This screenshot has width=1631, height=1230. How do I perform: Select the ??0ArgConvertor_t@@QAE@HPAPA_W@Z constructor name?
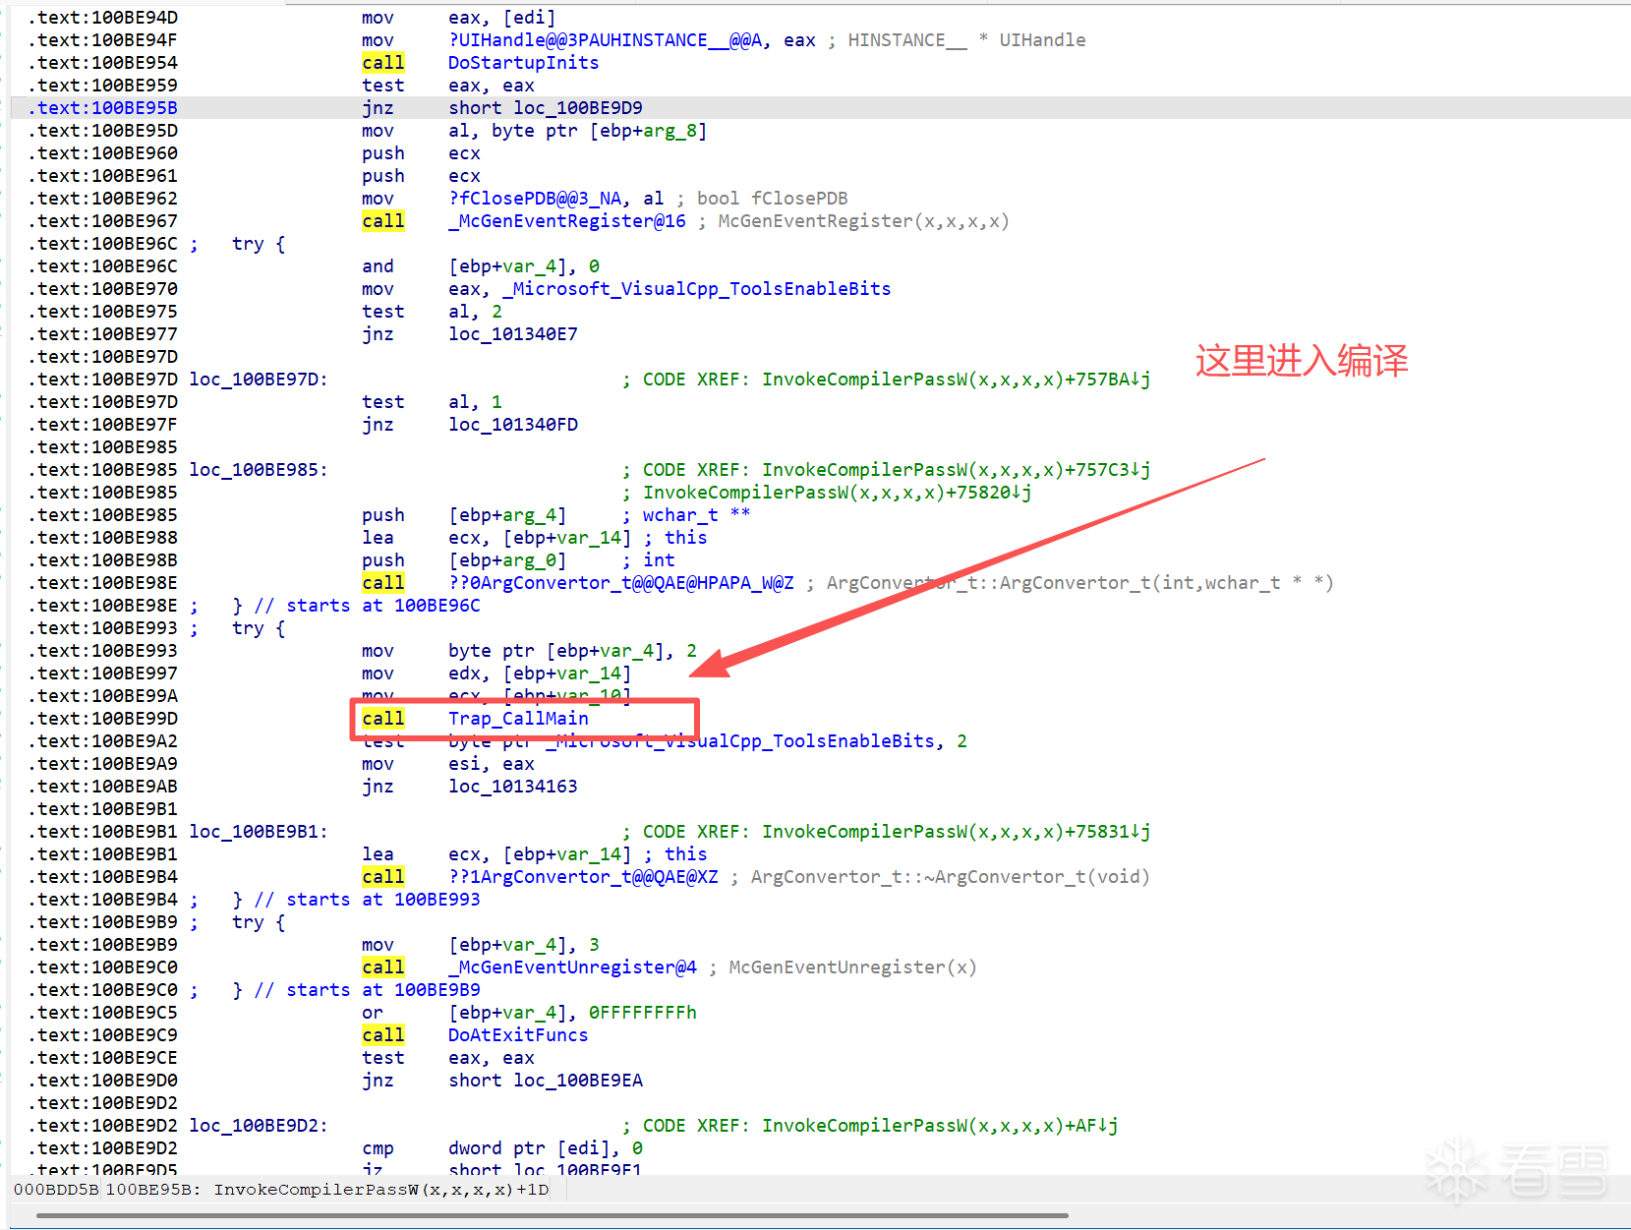[621, 583]
